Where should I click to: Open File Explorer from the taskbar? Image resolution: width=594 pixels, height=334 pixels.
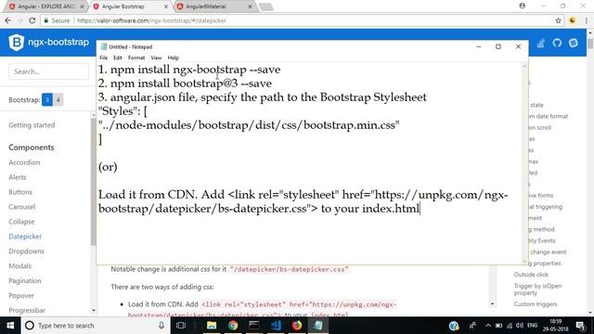[x=212, y=326]
